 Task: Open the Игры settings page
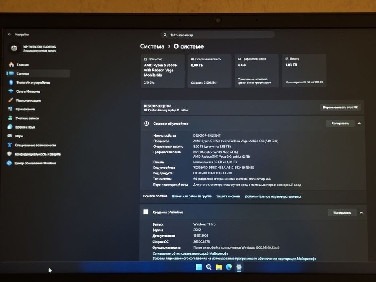pyautogui.click(x=19, y=136)
